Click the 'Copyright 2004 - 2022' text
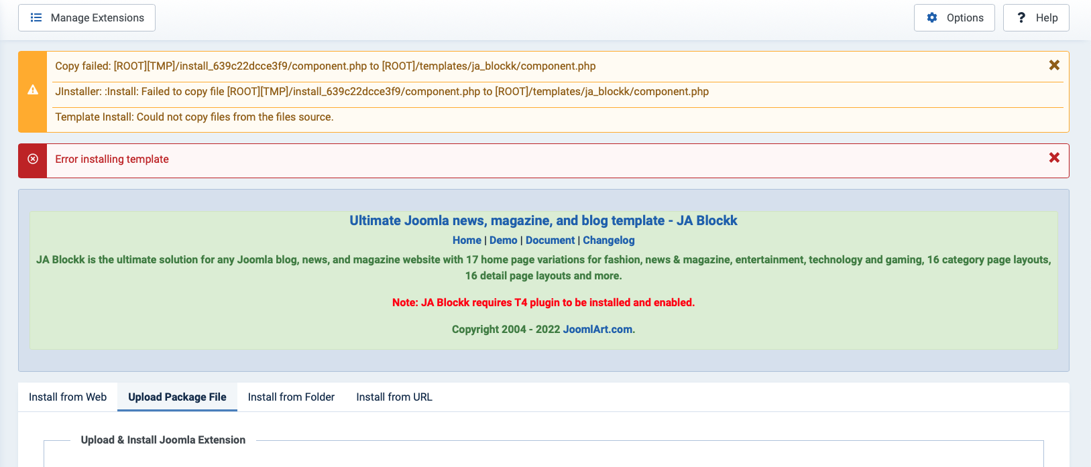This screenshot has width=1091, height=467. [506, 329]
